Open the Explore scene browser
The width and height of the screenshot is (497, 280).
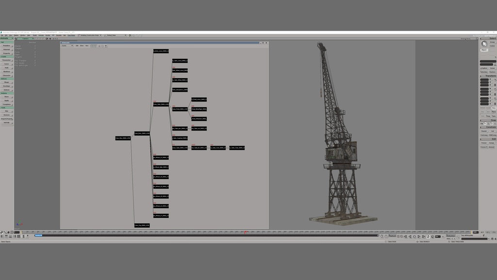click(x=483, y=68)
